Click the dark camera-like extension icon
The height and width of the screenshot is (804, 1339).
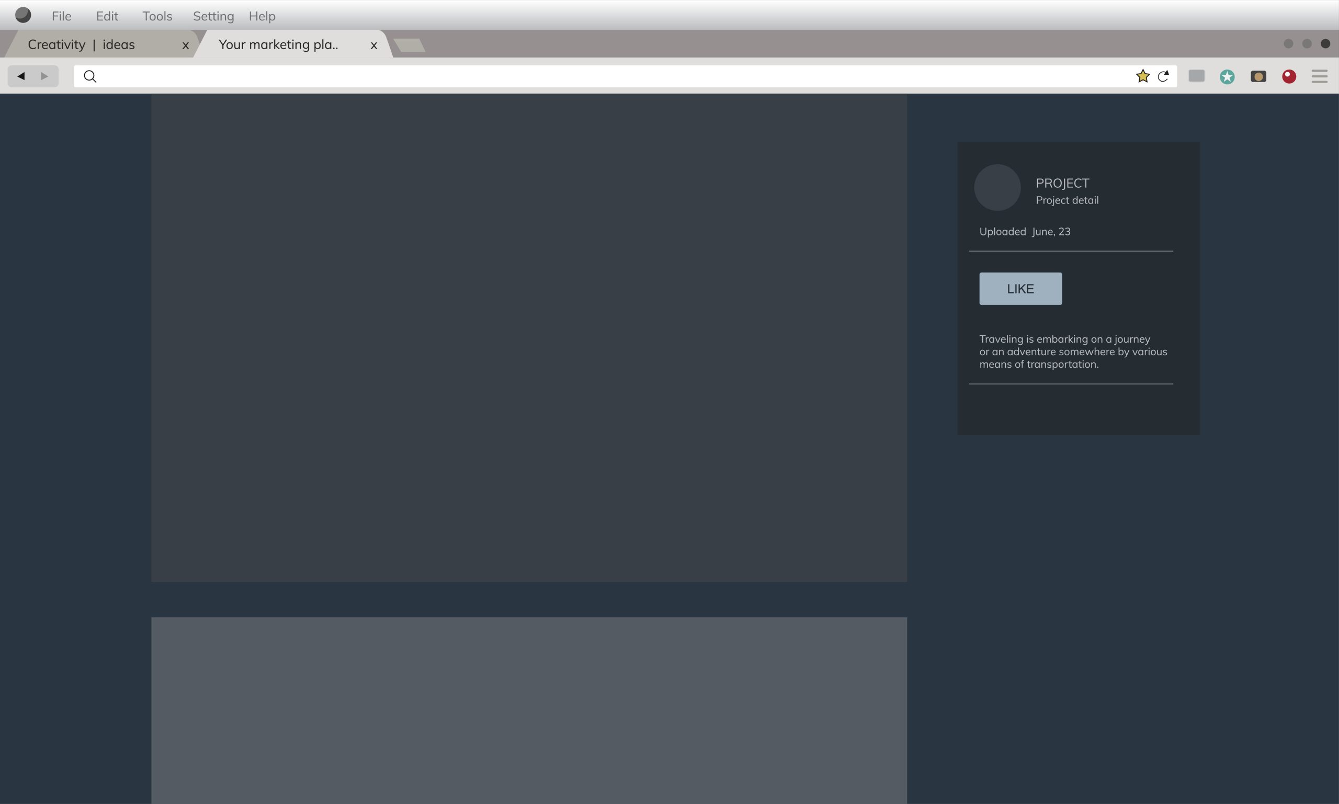tap(1258, 76)
